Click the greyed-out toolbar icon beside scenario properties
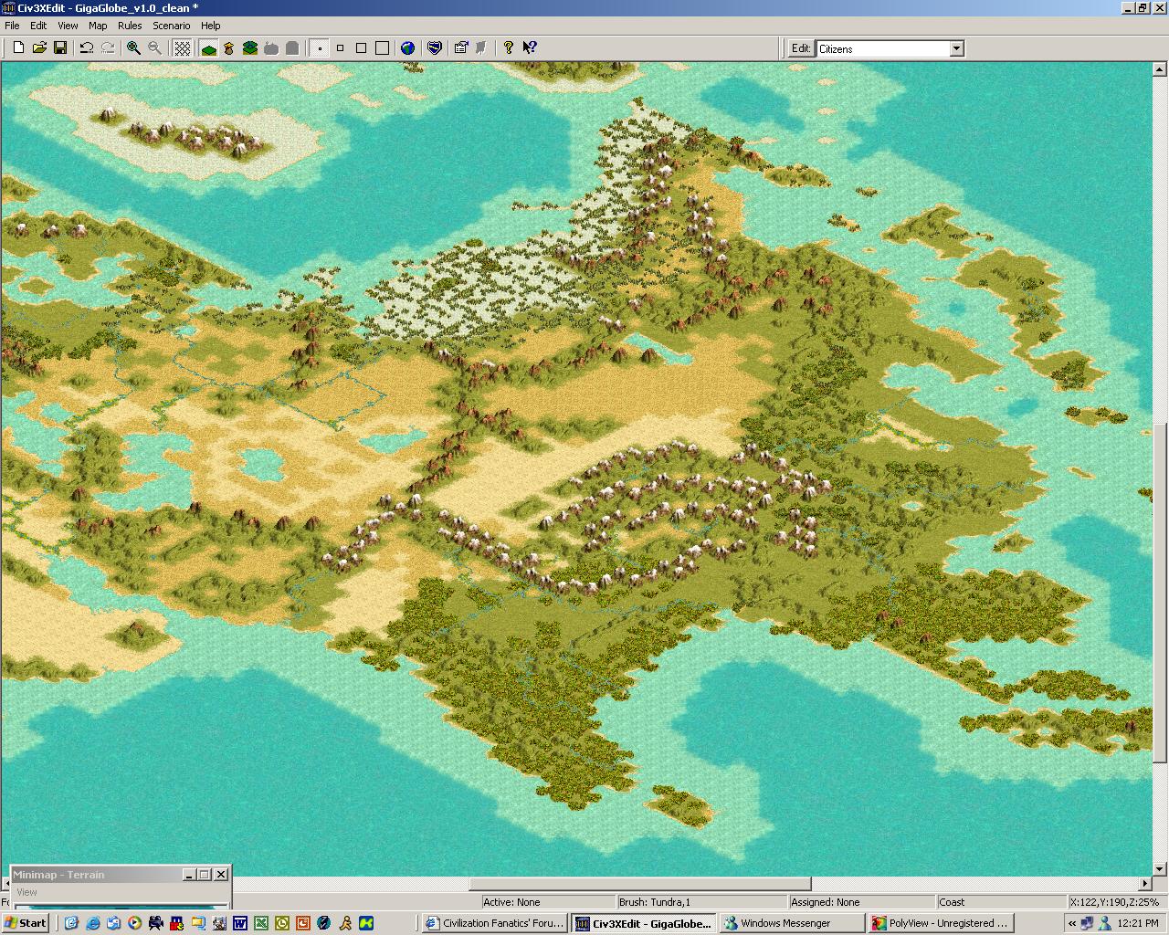 (x=482, y=48)
